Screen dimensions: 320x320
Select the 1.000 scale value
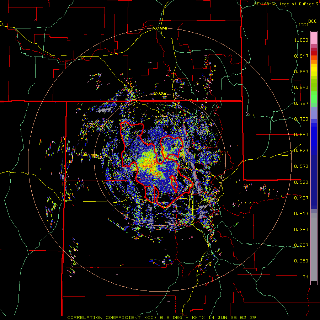(301, 40)
